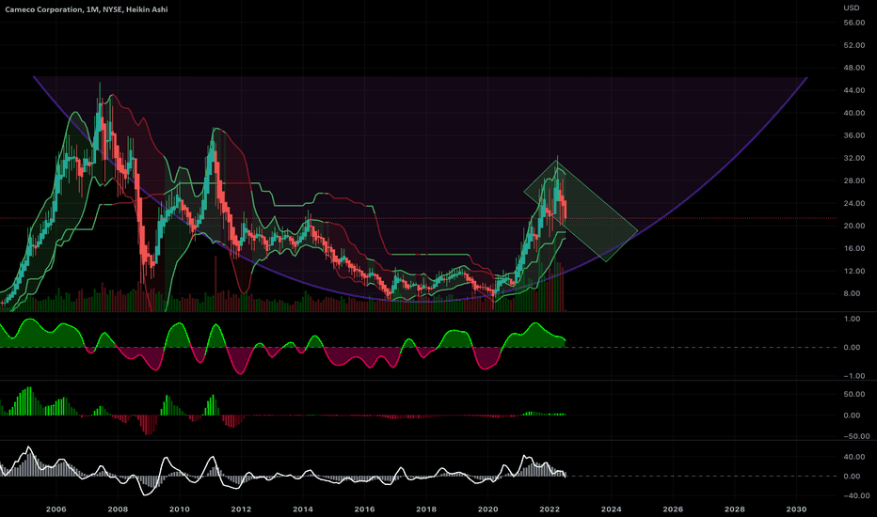877x517 pixels.
Task: Click the 2024 time axis label
Action: [x=612, y=509]
